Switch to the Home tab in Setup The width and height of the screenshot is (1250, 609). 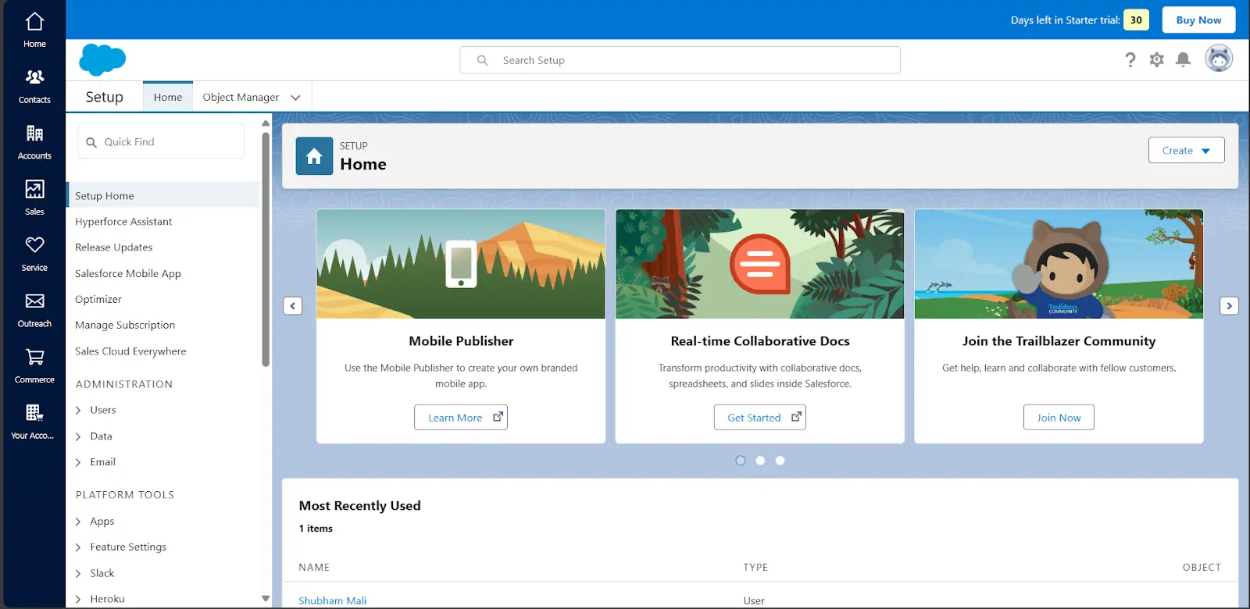click(x=168, y=97)
